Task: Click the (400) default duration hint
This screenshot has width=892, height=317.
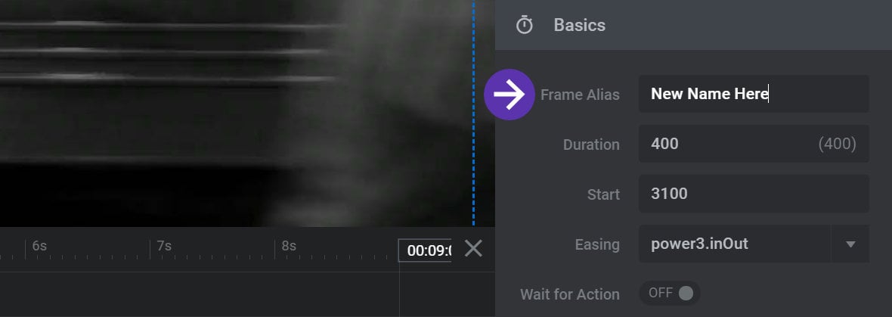Action: click(837, 144)
